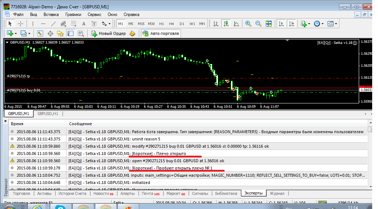Choose the vertical line drawing tool
The width and height of the screenshot is (378, 209).
click(33, 24)
